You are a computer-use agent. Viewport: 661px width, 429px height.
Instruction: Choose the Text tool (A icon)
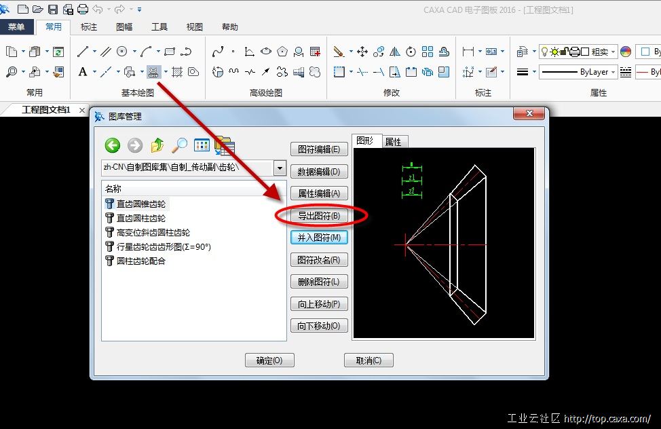83,72
